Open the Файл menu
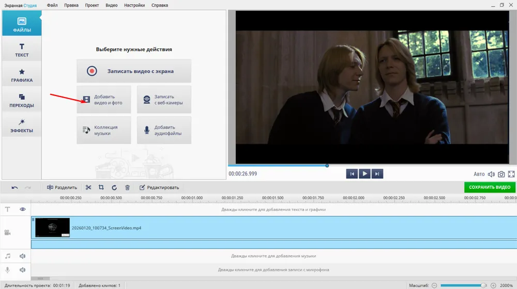Viewport: 517px width, 289px height. click(x=52, y=5)
